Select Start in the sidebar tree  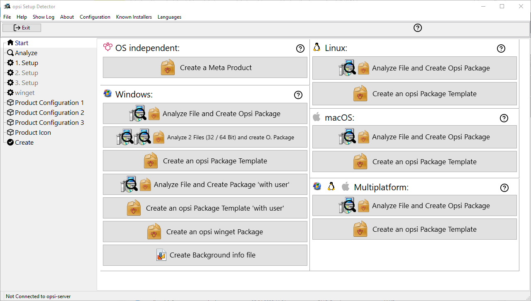click(x=22, y=43)
